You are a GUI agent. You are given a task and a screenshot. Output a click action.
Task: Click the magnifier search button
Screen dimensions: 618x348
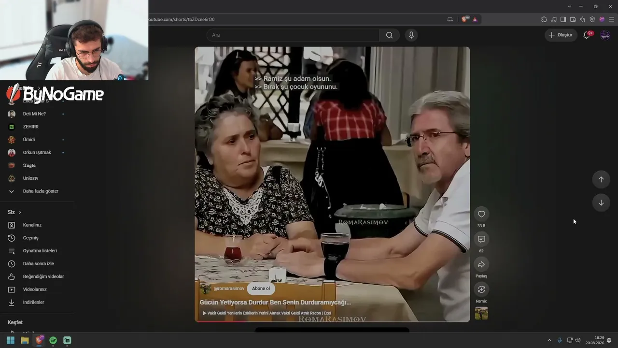click(389, 35)
